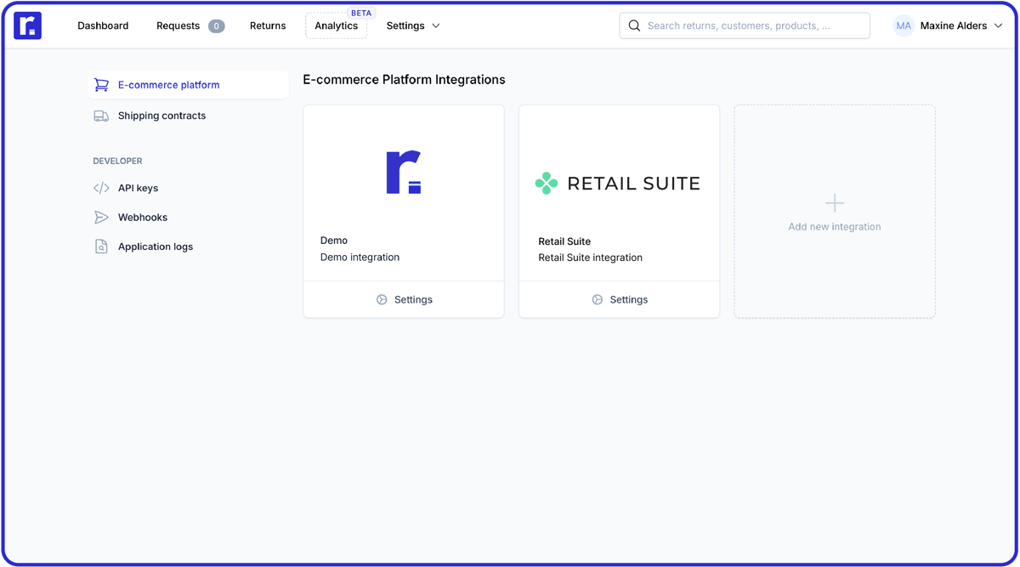Open Settings on the Demo integration card
The height and width of the screenshot is (567, 1020).
[x=404, y=300]
